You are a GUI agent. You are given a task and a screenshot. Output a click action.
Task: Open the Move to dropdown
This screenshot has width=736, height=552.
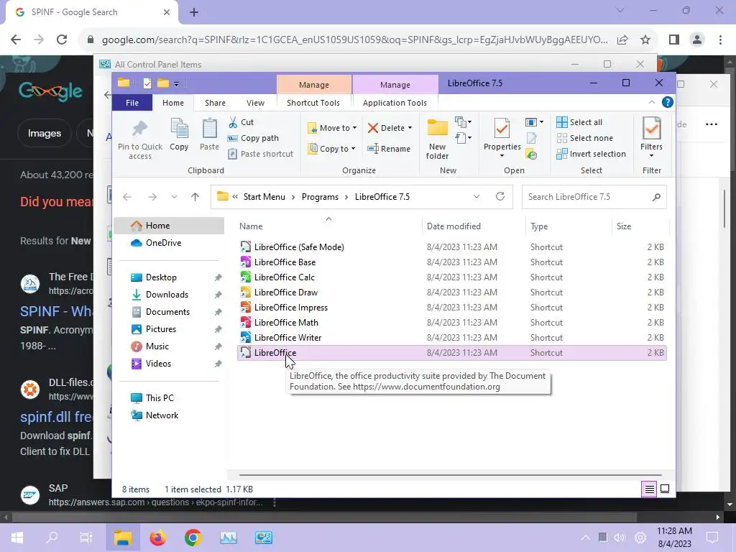point(332,128)
